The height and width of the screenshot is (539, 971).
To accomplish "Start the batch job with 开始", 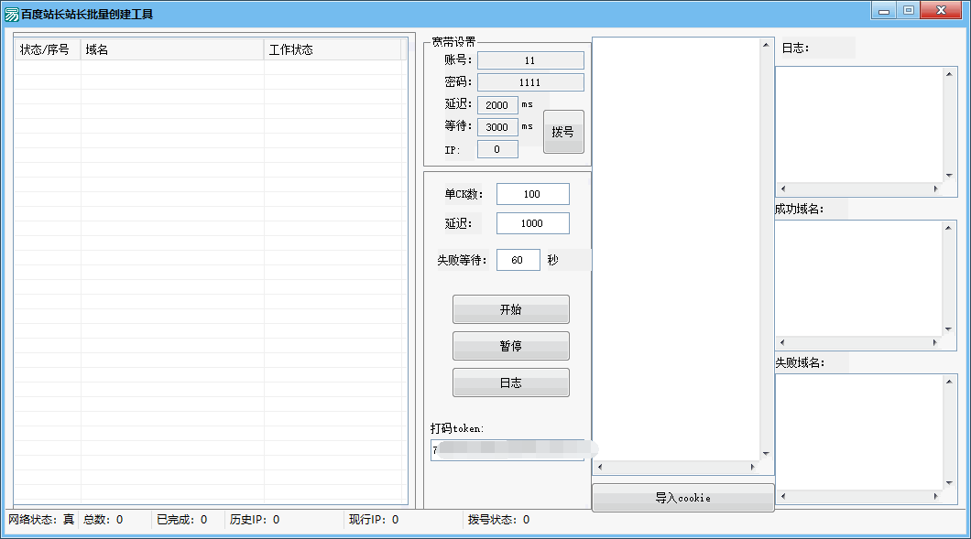I will tap(511, 309).
